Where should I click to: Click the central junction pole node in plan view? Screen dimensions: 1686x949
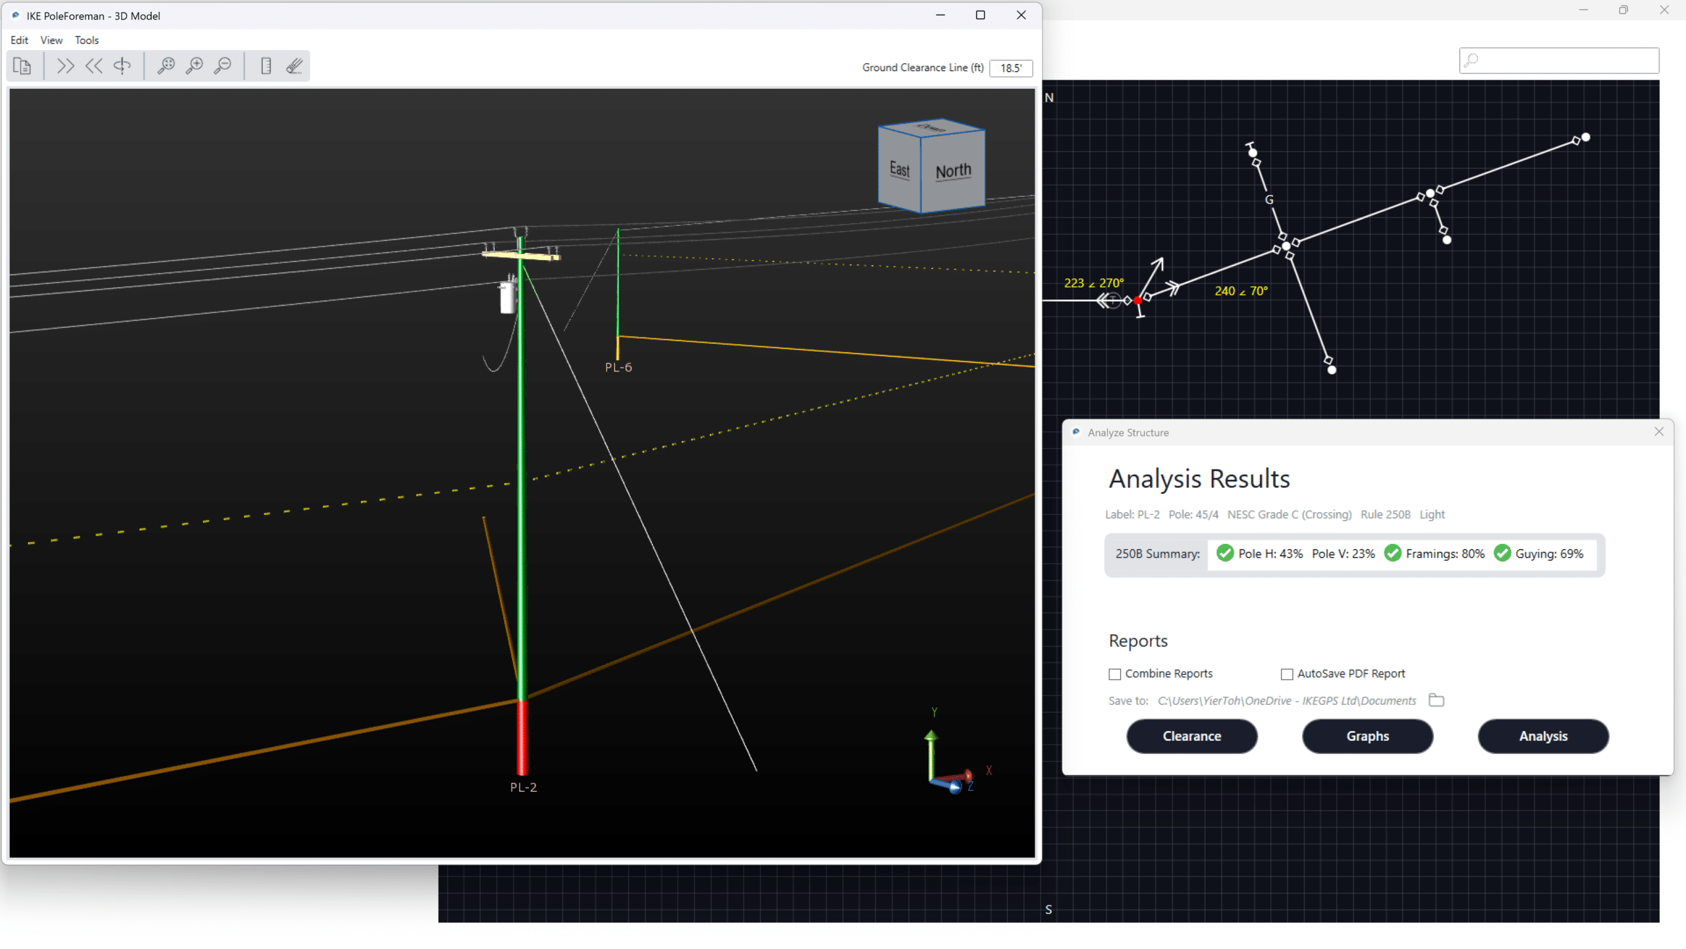[1286, 246]
